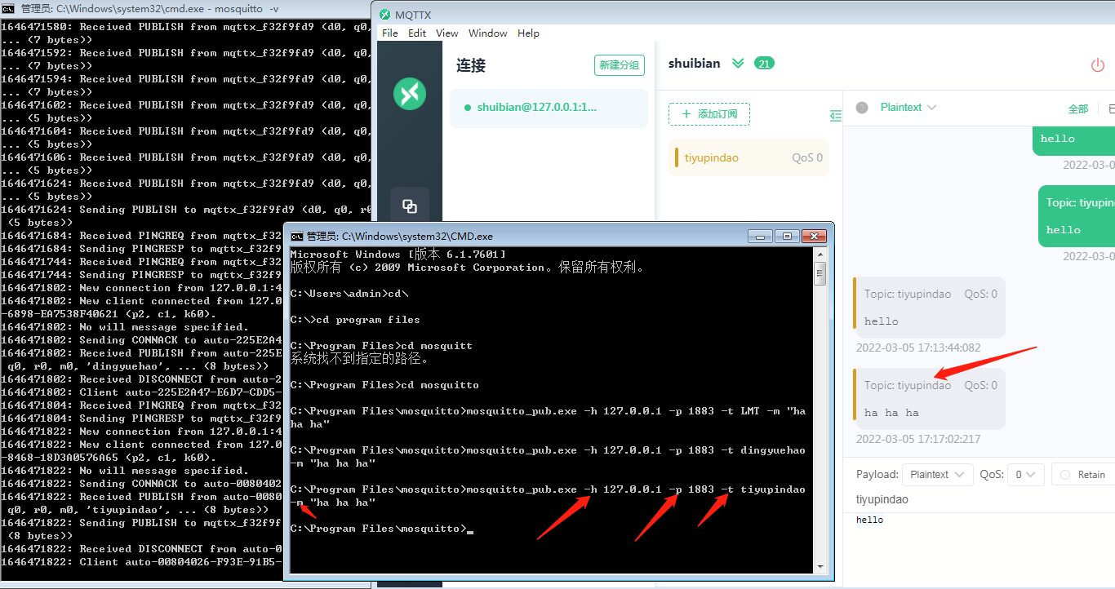Click the shuibian connection title
Screen dimensions: 1115x589
click(x=695, y=64)
